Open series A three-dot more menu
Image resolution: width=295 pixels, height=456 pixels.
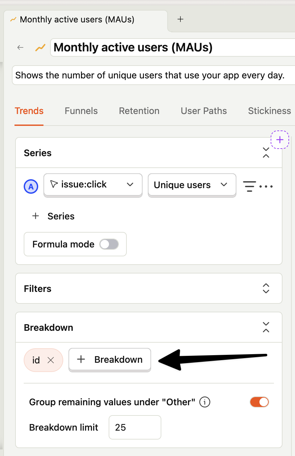[x=266, y=186]
